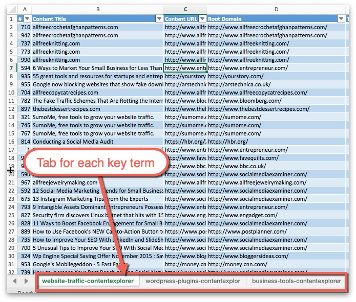
Task: Select column B header
Action: click(x=98, y=9)
